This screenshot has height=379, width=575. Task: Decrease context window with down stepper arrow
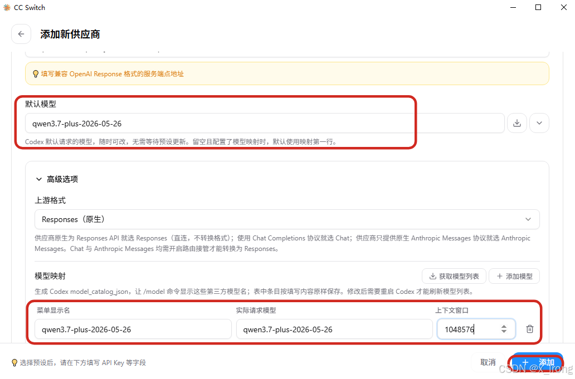[504, 332]
